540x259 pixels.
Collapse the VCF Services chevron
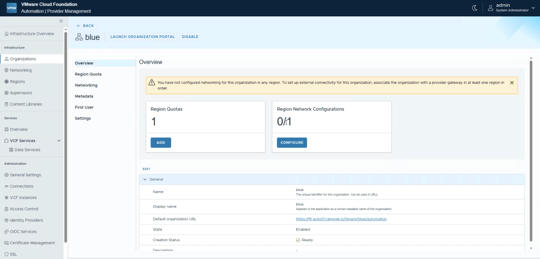pyautogui.click(x=59, y=141)
